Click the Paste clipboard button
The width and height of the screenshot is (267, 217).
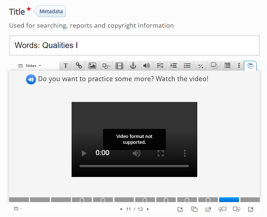coord(250,66)
